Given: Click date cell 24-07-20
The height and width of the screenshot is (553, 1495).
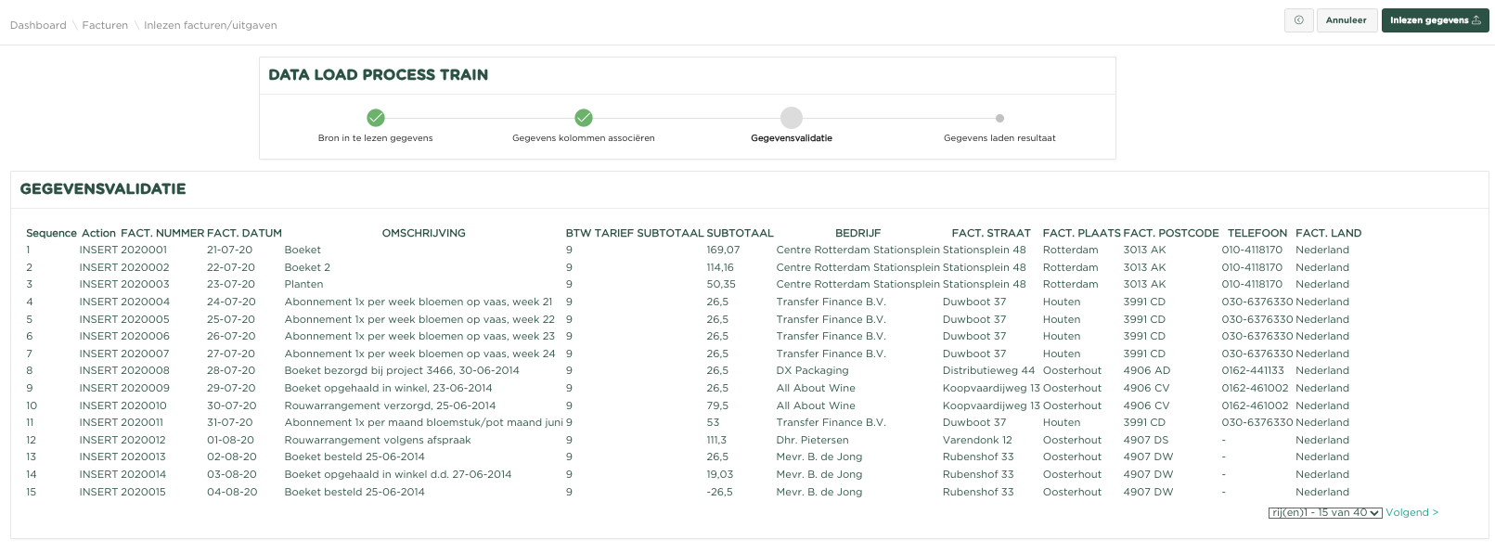Looking at the screenshot, I should pyautogui.click(x=230, y=302).
